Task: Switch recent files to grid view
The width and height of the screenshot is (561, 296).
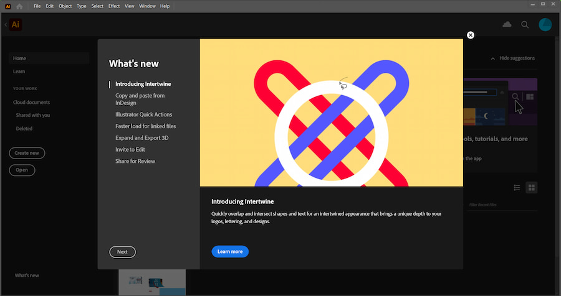Action: coord(531,187)
